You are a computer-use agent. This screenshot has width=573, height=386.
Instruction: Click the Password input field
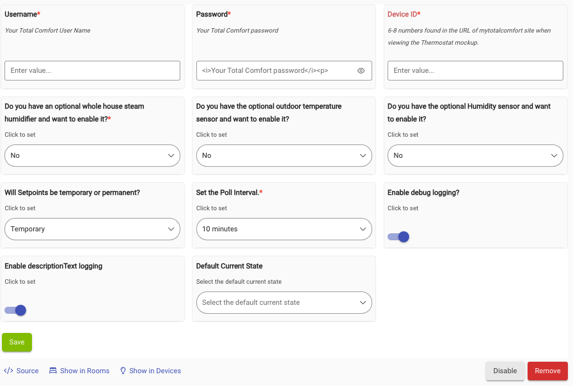[x=277, y=70]
